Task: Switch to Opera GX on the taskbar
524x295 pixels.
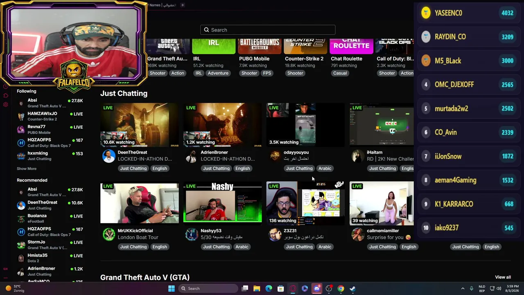Action: click(293, 288)
